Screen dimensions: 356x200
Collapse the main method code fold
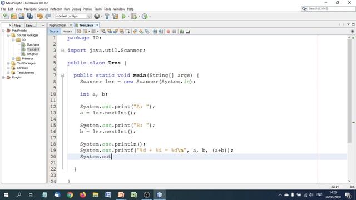tap(62, 76)
